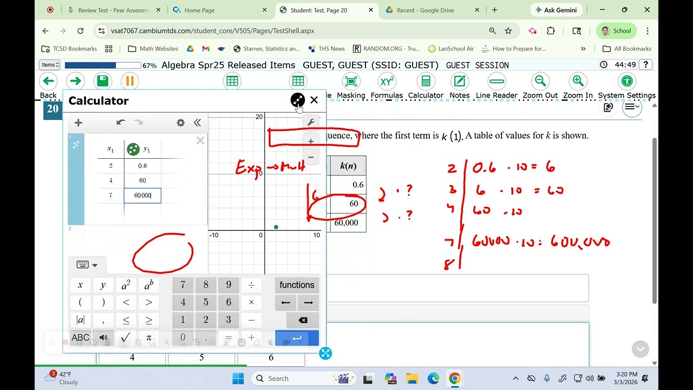Open Math Websites bookmark folder
The image size is (693, 390).
point(153,49)
